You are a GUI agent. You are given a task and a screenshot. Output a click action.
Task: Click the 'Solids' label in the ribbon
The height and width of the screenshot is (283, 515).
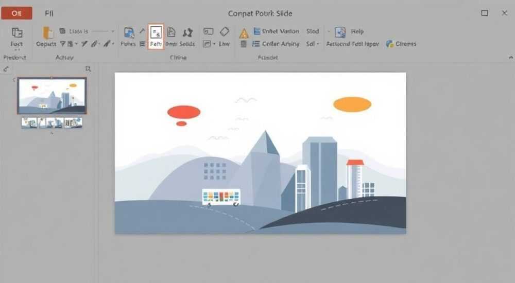point(187,44)
